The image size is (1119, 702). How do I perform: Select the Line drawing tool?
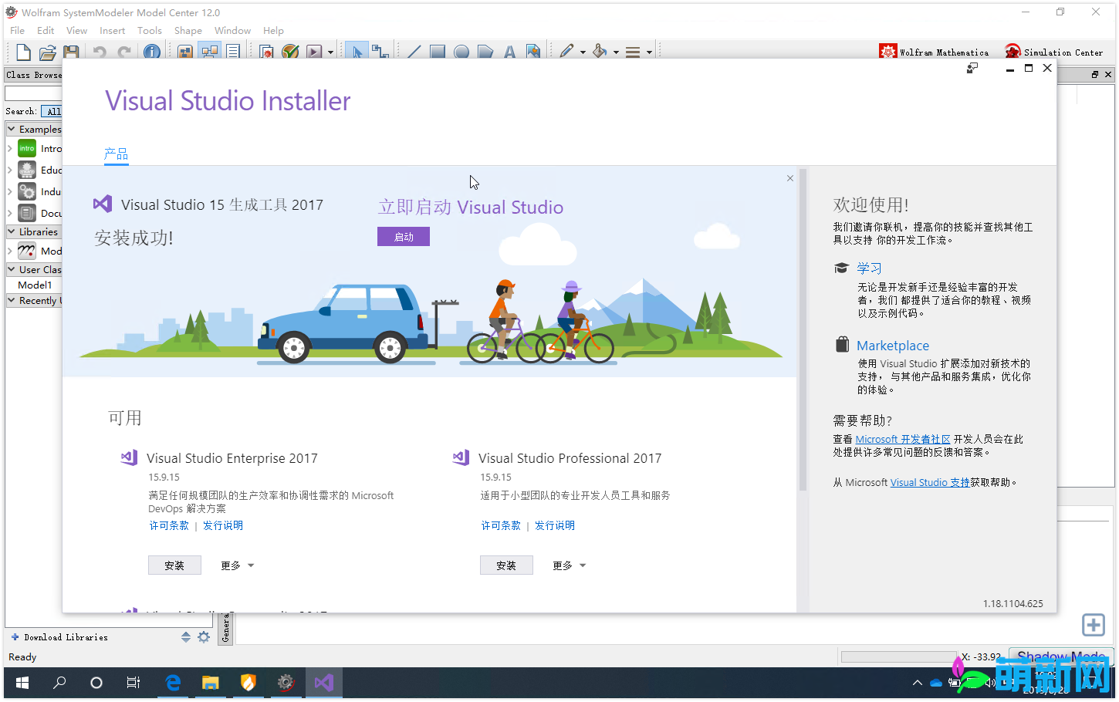click(414, 52)
